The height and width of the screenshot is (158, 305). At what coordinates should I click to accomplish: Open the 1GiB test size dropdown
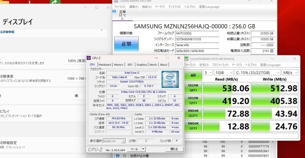pyautogui.click(x=224, y=73)
